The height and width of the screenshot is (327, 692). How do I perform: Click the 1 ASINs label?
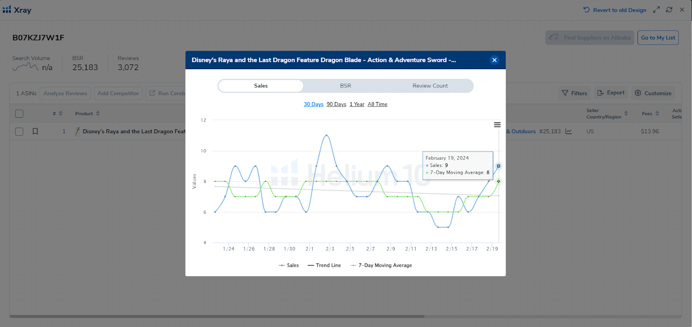click(x=26, y=93)
